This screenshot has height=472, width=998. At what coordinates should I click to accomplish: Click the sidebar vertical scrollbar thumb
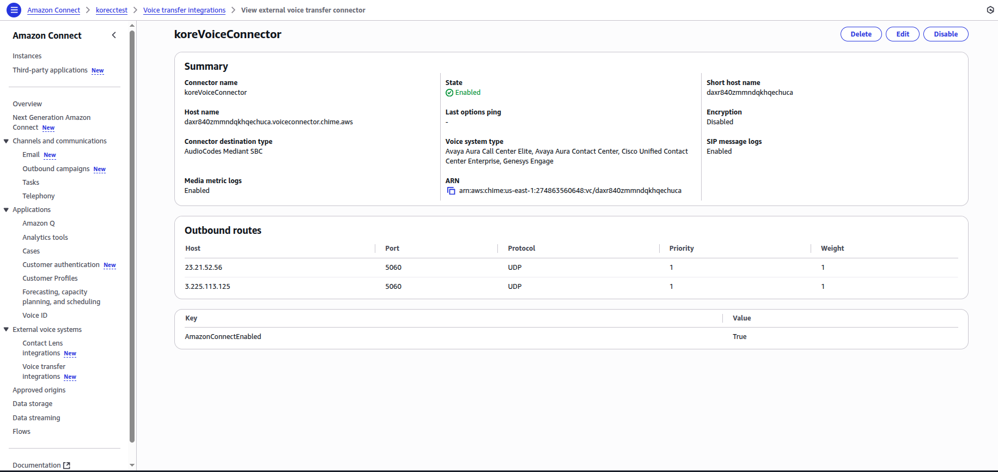point(132,237)
